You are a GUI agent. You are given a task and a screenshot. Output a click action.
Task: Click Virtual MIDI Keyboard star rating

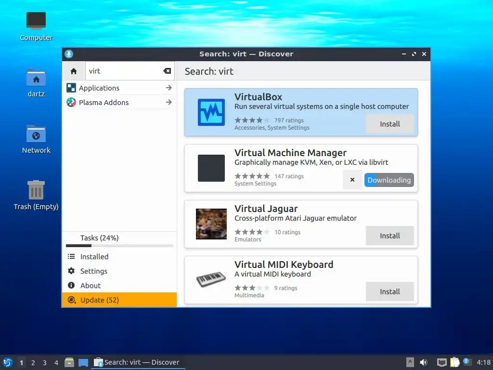pyautogui.click(x=252, y=288)
